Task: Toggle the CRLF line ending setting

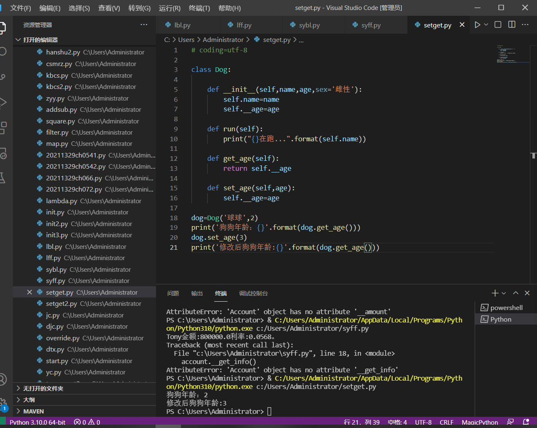Action: click(x=446, y=422)
